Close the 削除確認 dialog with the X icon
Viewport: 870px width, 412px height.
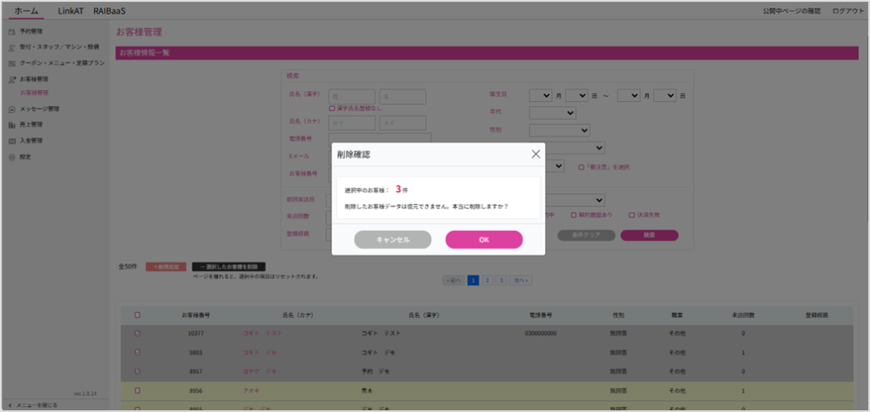(x=535, y=155)
